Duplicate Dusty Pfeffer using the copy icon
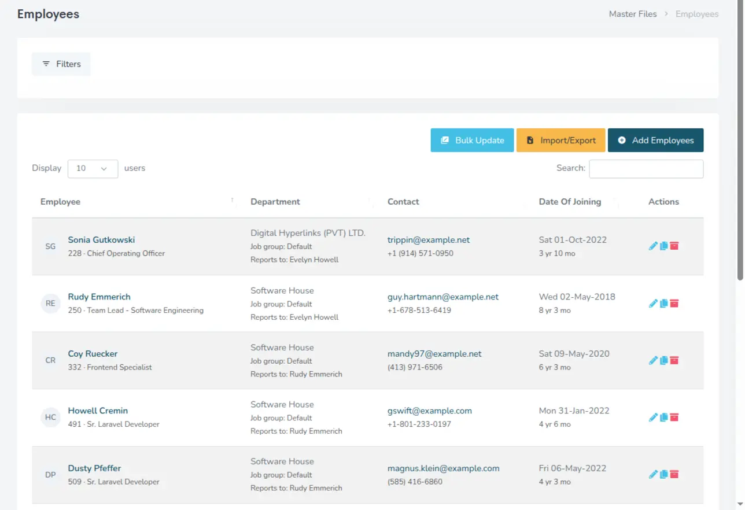The image size is (745, 510). (664, 475)
